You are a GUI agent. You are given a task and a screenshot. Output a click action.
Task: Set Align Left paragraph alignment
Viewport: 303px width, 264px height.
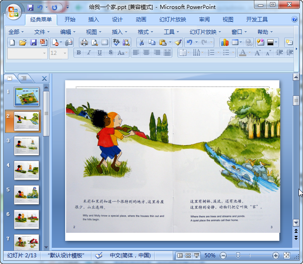point(136,53)
